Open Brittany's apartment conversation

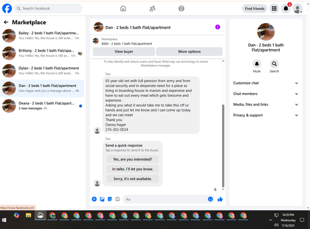(x=42, y=53)
